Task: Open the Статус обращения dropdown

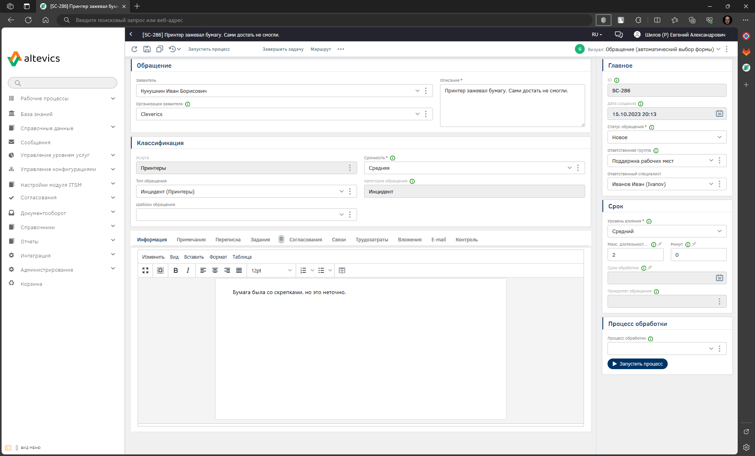Action: (x=719, y=137)
